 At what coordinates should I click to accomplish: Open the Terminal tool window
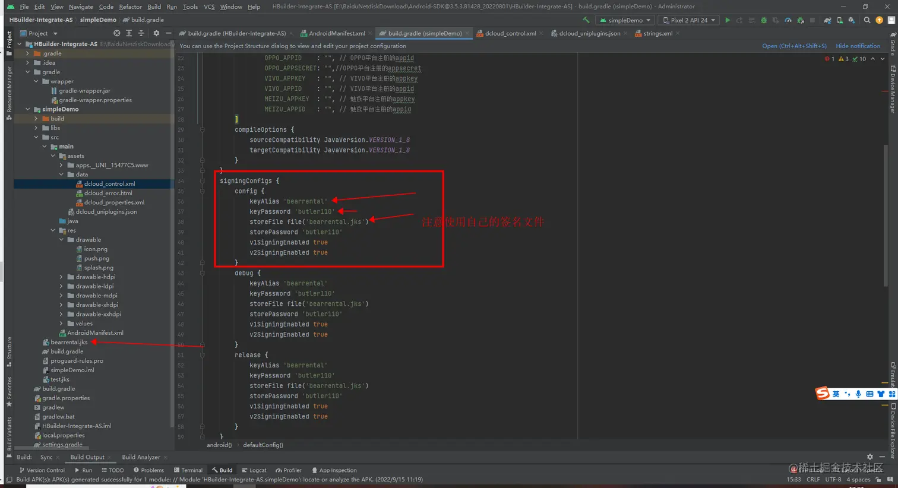pos(188,470)
